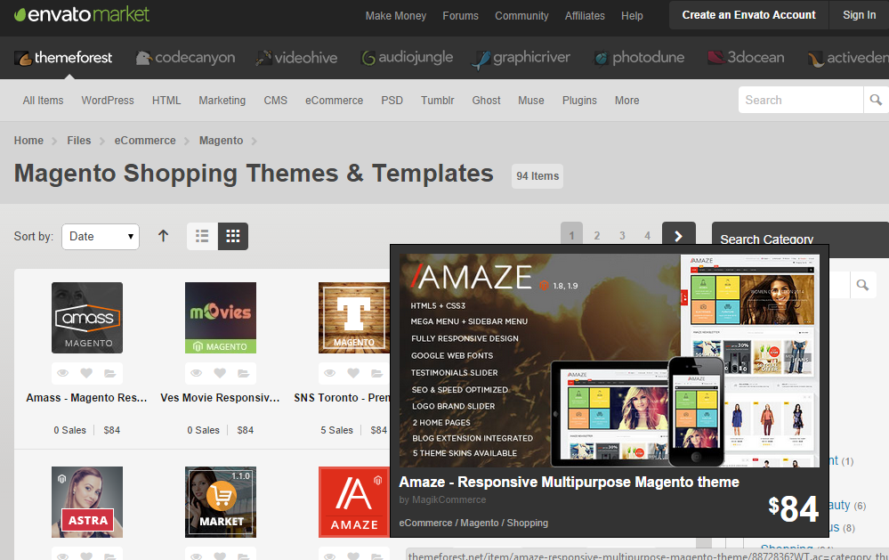Visit the 3DOcean marketplace
The height and width of the screenshot is (560, 889).
[746, 58]
